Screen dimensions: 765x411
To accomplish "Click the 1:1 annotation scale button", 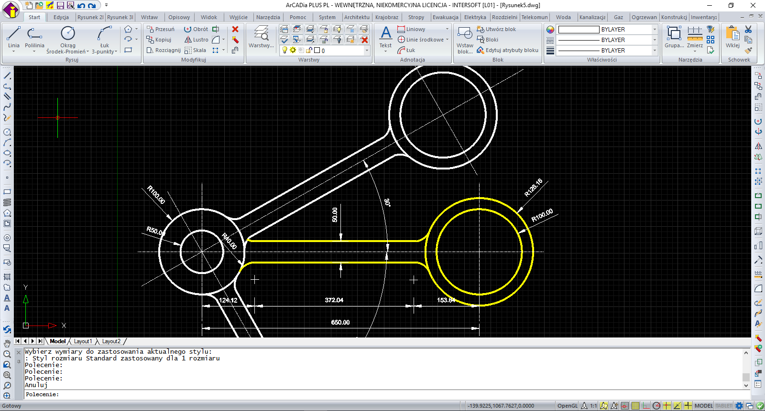I will point(593,406).
